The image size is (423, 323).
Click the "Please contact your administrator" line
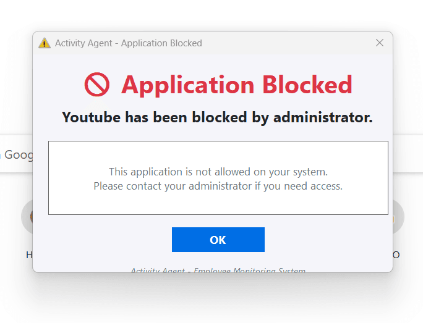pyautogui.click(x=218, y=186)
